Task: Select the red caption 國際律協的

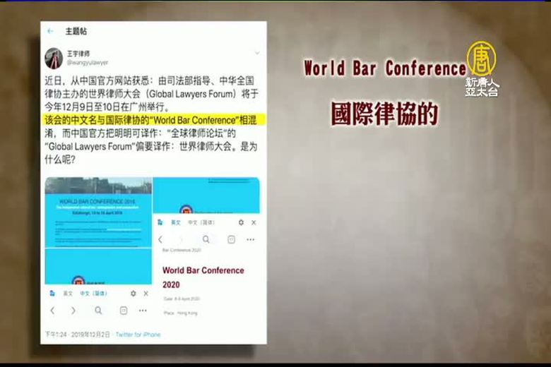Action: (385, 114)
